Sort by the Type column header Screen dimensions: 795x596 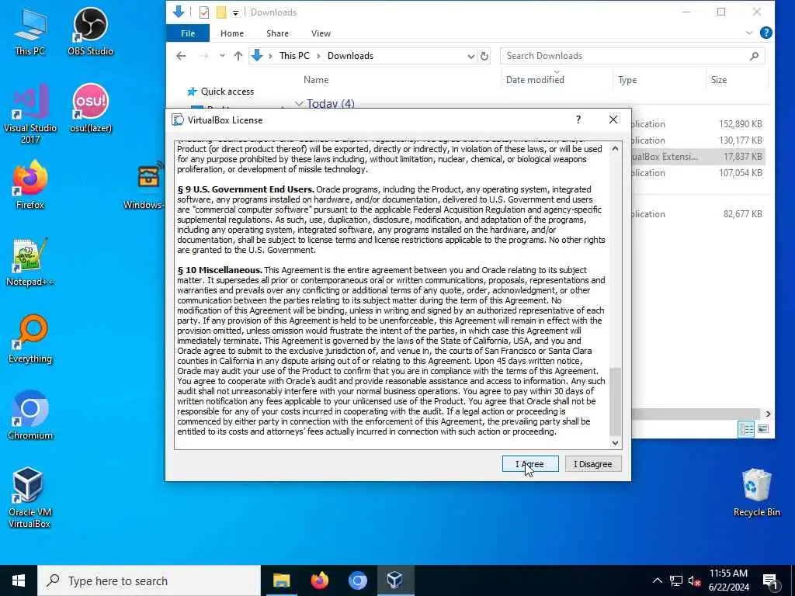(x=627, y=80)
